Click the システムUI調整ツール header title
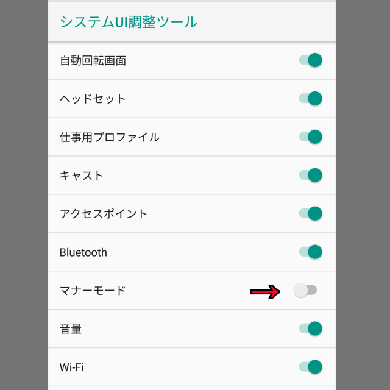390x390 pixels. pos(129,22)
